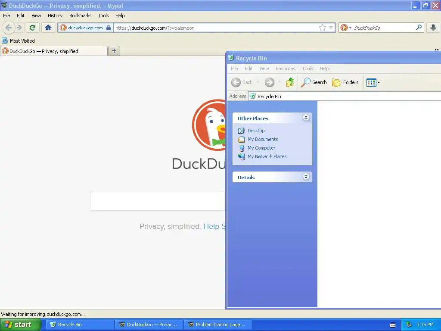This screenshot has height=331, width=441.
Task: Open the Bookmarks menu
Action: coord(81,16)
